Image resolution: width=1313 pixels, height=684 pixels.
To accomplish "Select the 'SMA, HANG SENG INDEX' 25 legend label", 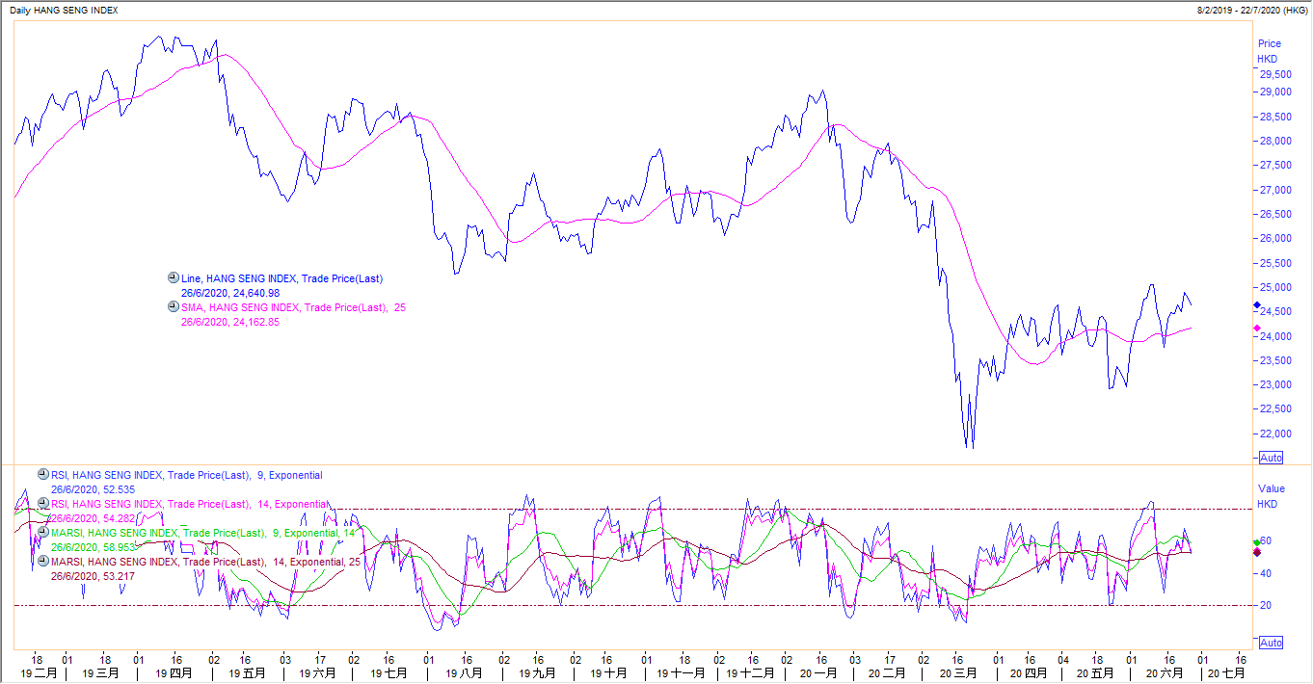I will click(x=293, y=308).
